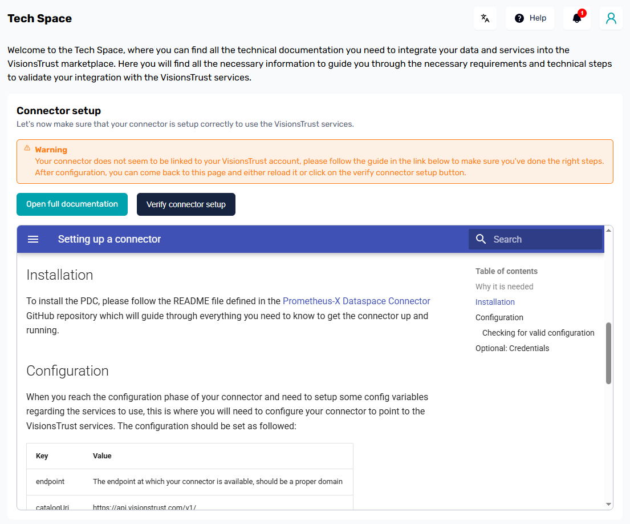
Task: Open the hamburger menu in documentation
Action: (33, 239)
